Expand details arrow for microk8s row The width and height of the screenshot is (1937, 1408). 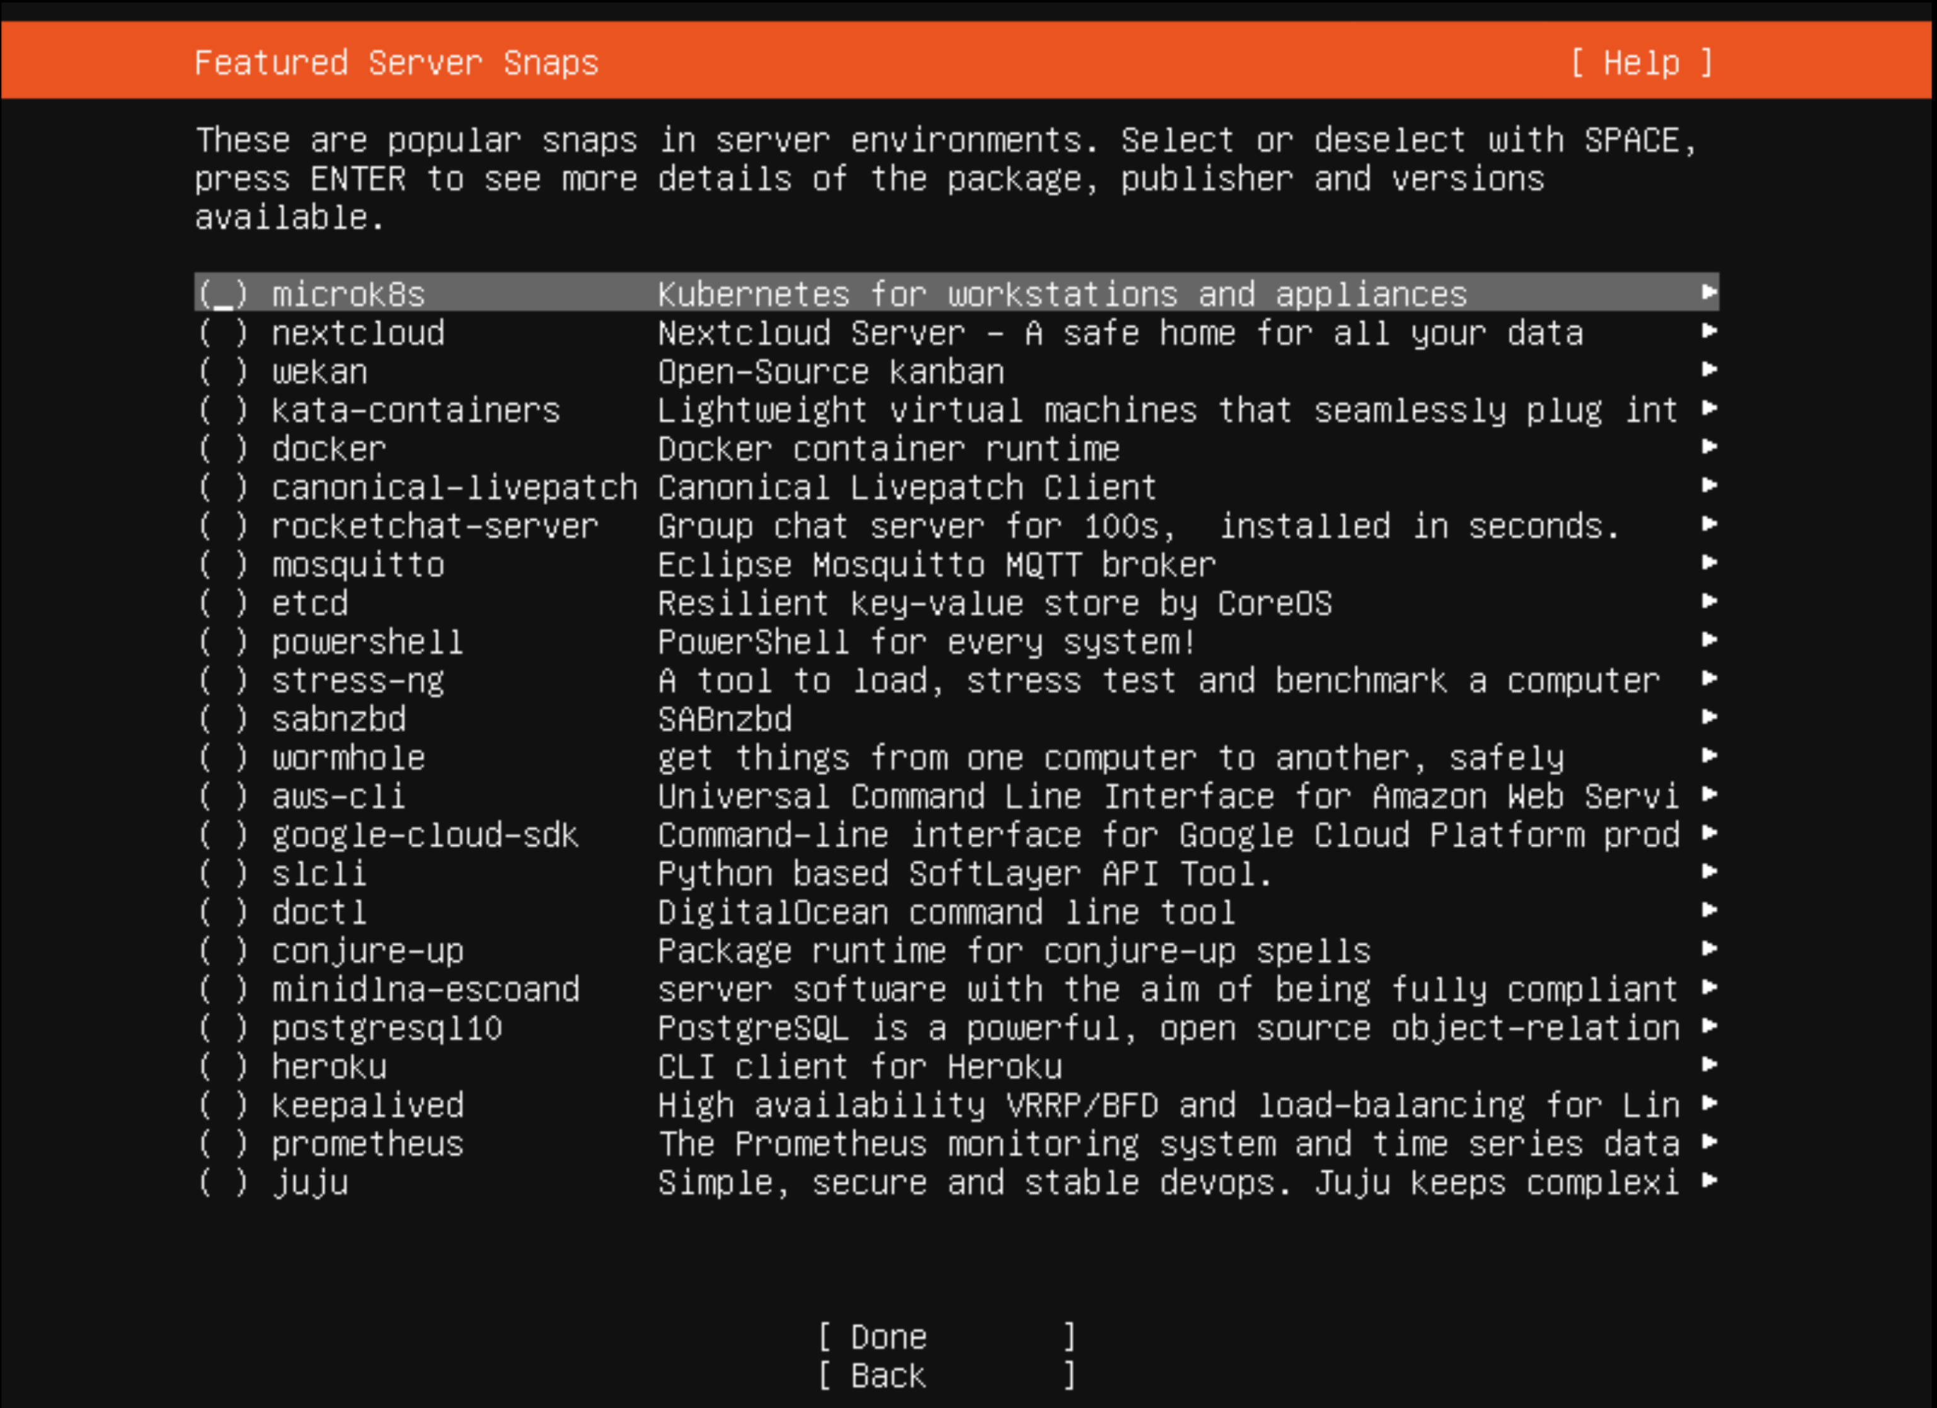pos(1709,292)
